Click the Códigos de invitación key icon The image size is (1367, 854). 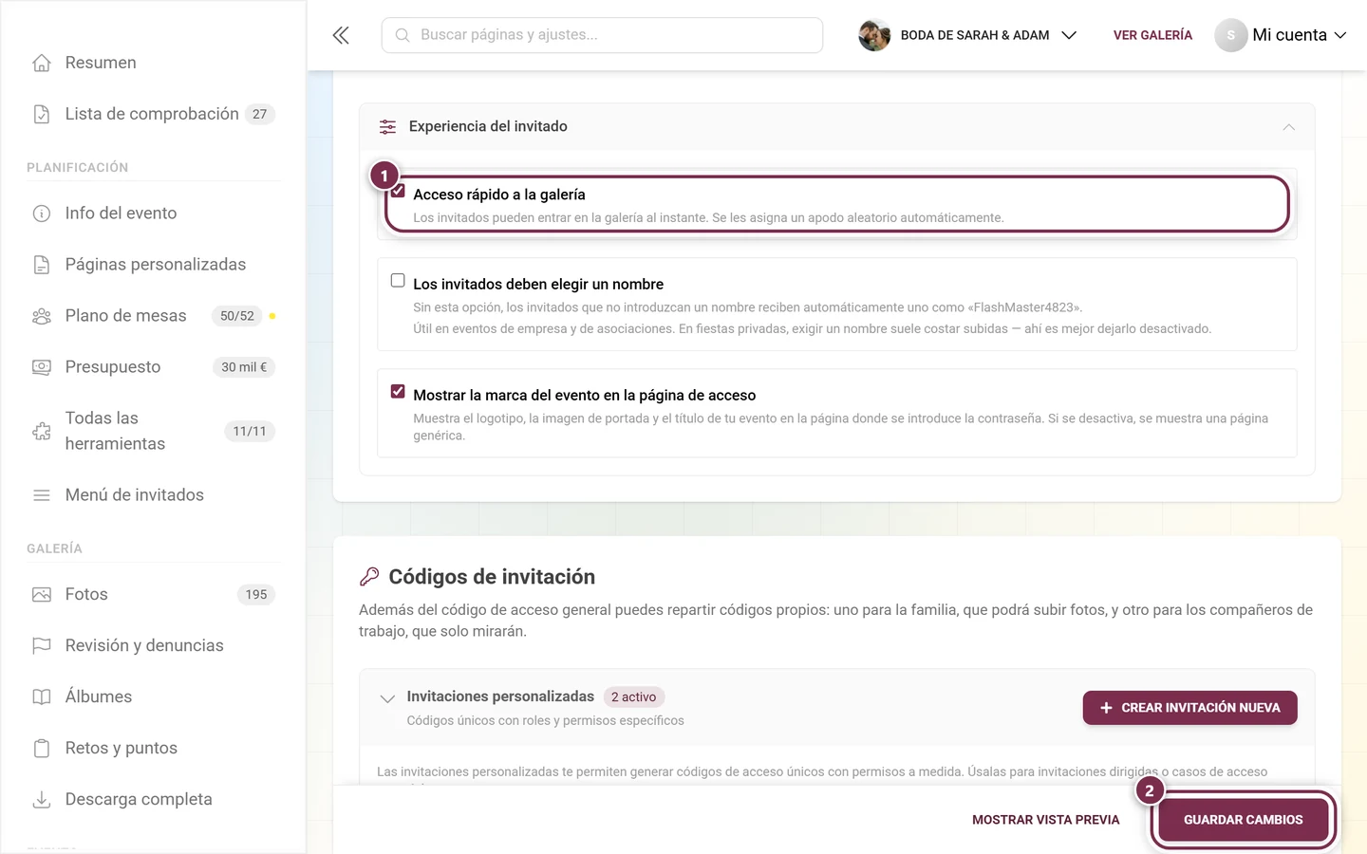click(x=369, y=577)
